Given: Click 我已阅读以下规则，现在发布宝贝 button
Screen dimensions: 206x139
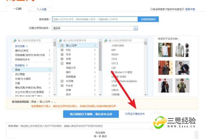Looking at the screenshot, I should pos(91,114).
